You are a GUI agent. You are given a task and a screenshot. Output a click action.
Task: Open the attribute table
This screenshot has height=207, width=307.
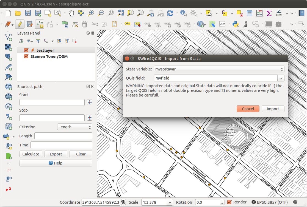[250, 13]
